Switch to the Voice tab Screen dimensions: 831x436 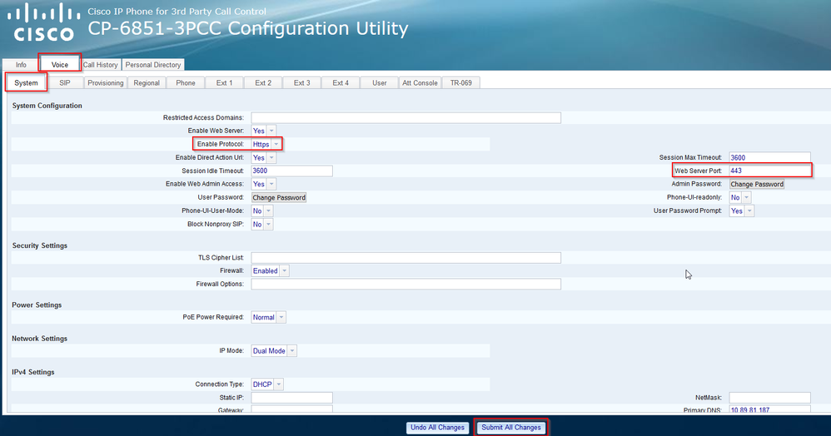59,65
